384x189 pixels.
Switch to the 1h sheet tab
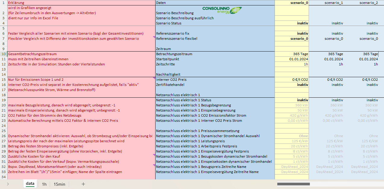44,184
